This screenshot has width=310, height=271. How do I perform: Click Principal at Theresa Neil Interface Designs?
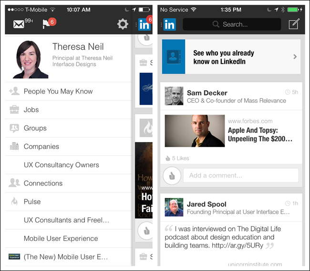click(83, 61)
